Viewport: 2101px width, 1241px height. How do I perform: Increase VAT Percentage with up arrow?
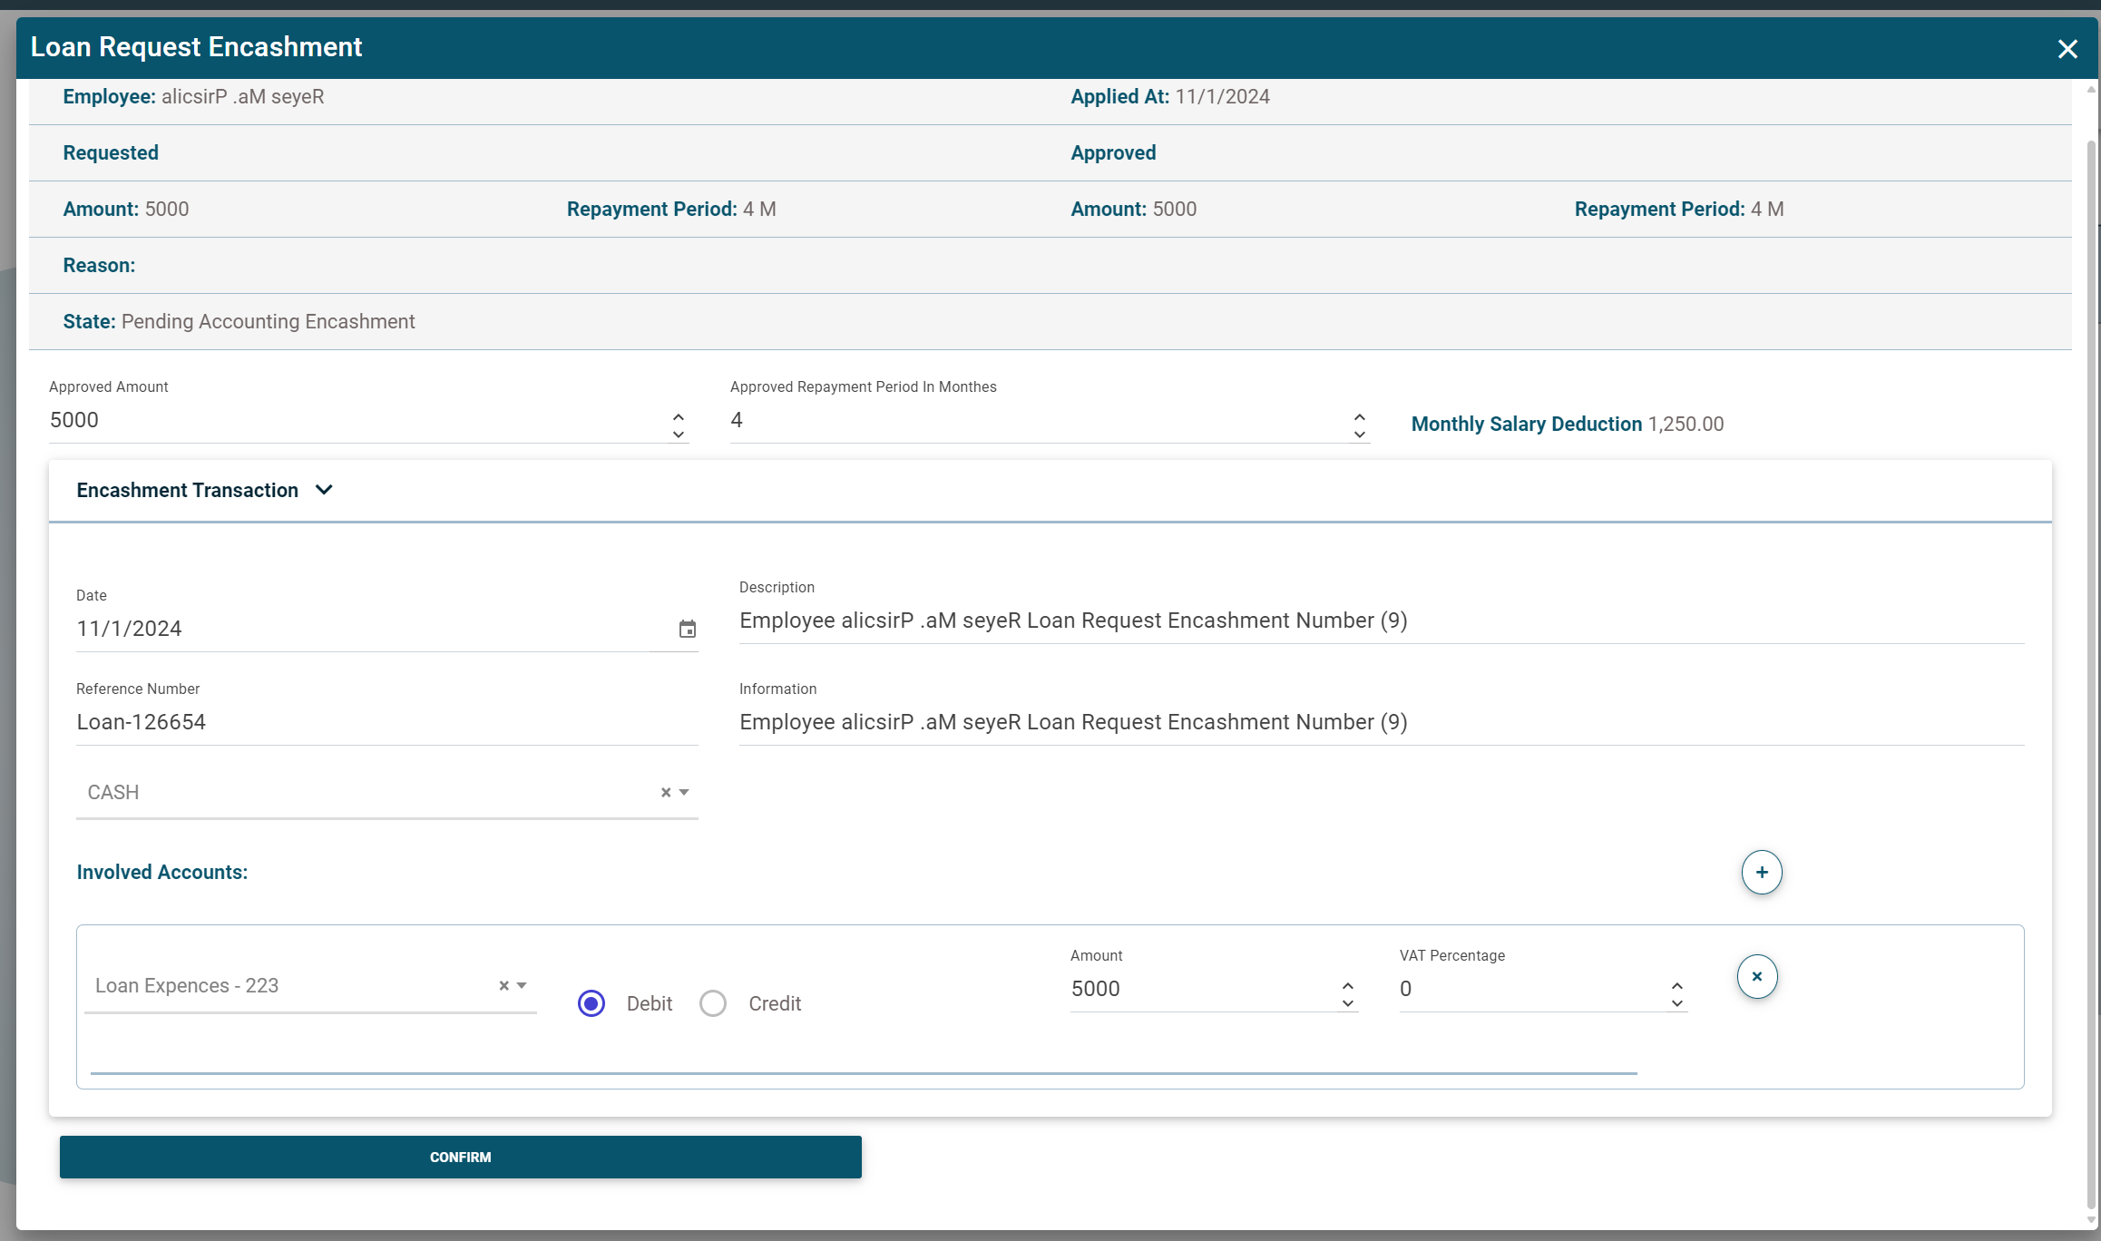click(1677, 984)
